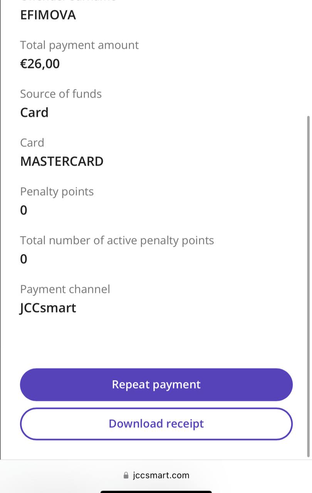Click the padlock icon beside the URL
Viewport: 312px width, 493px height.
pyautogui.click(x=126, y=475)
